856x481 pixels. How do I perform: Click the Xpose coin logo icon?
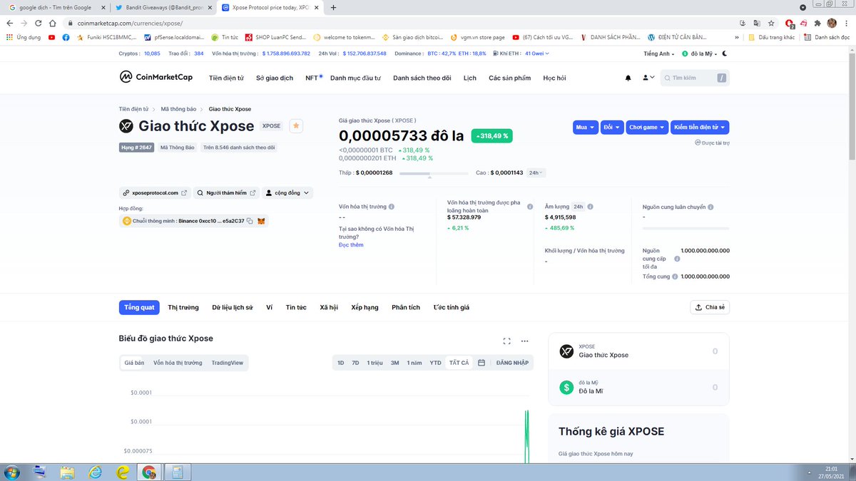click(126, 127)
